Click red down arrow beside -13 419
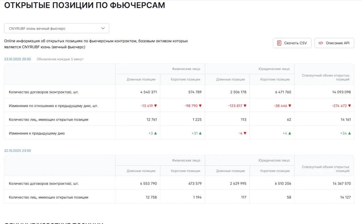This screenshot has width=362, height=224. 155,106
